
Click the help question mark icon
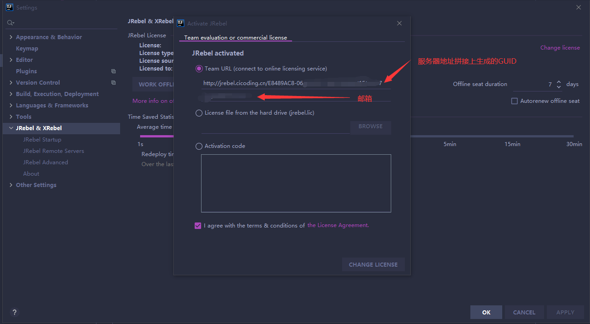15,313
